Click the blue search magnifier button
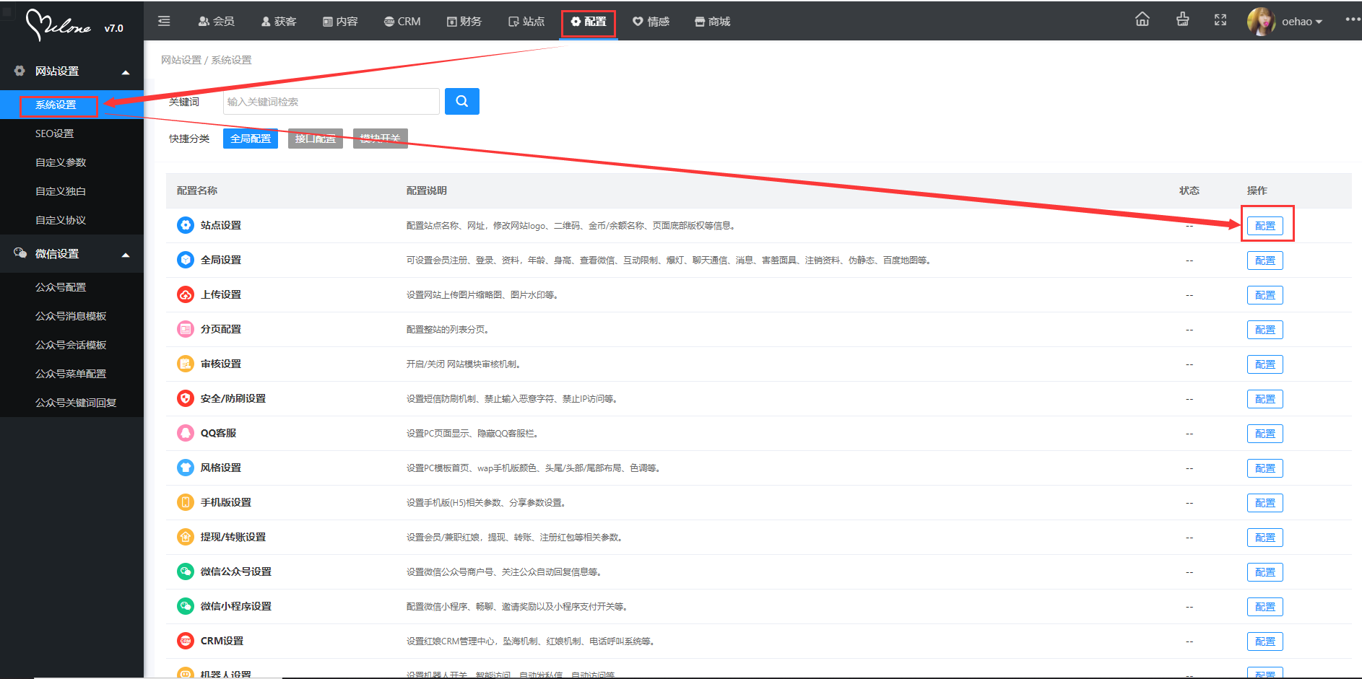Viewport: 1362px width, 679px height. (462, 101)
